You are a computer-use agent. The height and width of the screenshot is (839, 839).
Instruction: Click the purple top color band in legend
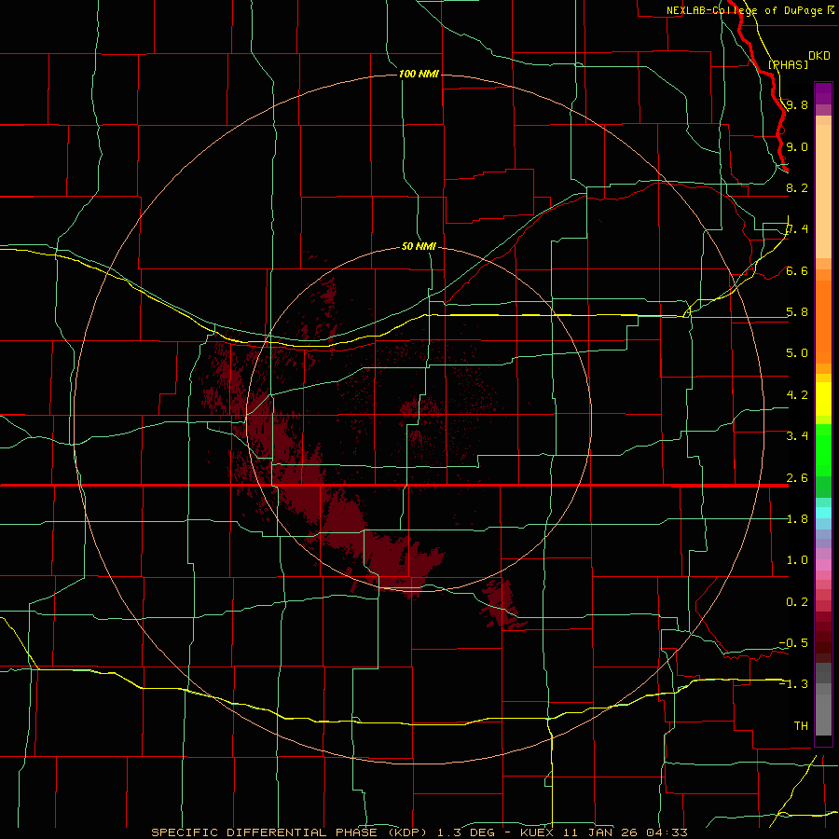pos(823,93)
